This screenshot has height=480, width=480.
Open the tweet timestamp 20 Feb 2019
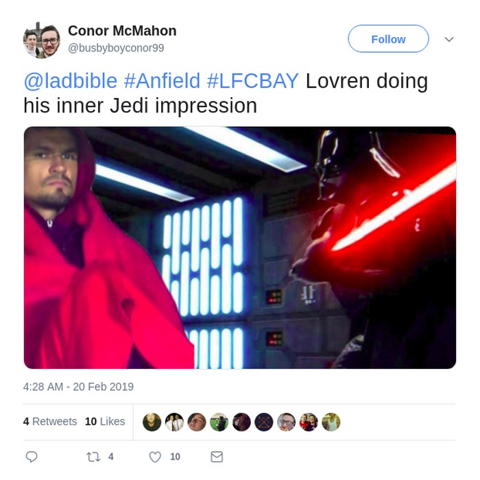point(78,387)
